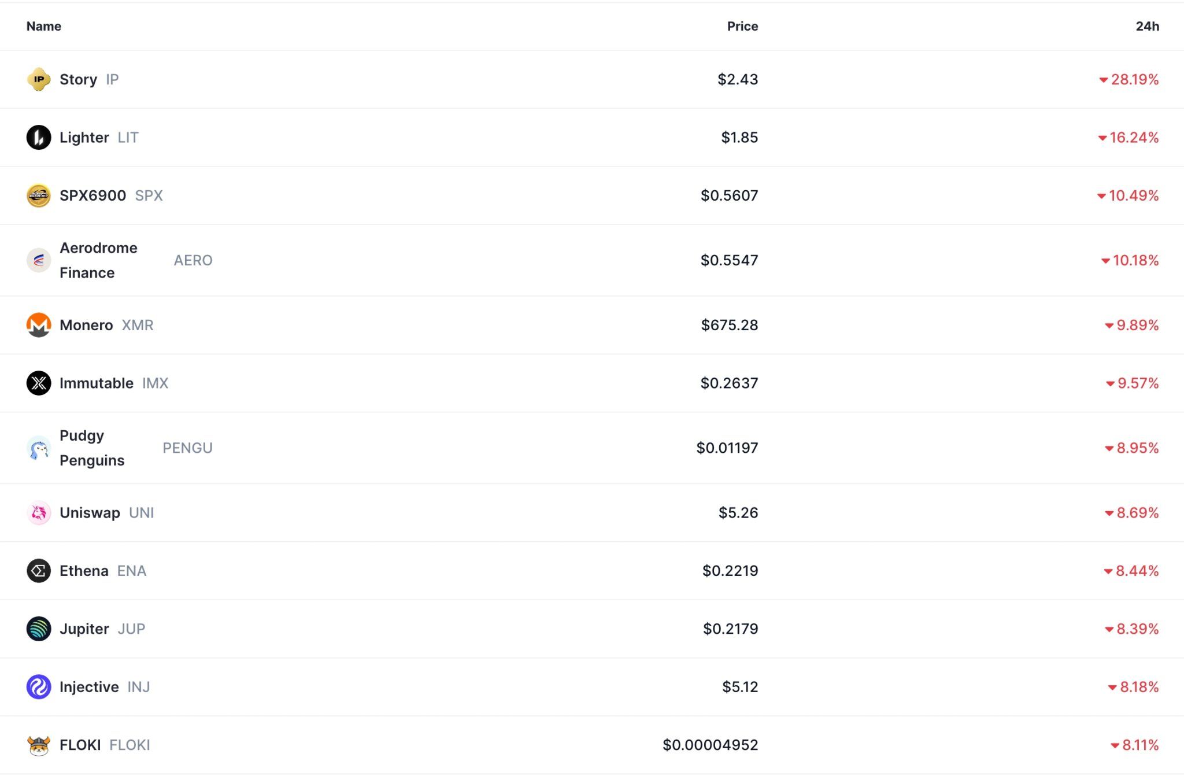1184x776 pixels.
Task: Click the Uniswap unicorn icon
Action: point(39,513)
